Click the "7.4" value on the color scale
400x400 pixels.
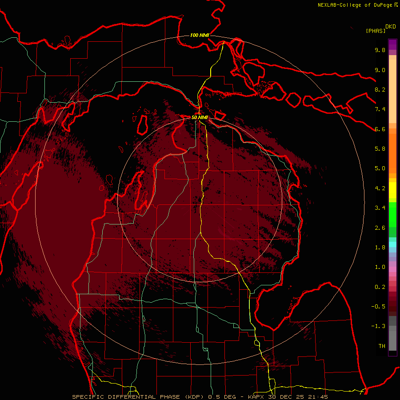click(380, 109)
